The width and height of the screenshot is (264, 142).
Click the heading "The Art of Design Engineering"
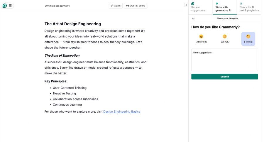[72, 24]
